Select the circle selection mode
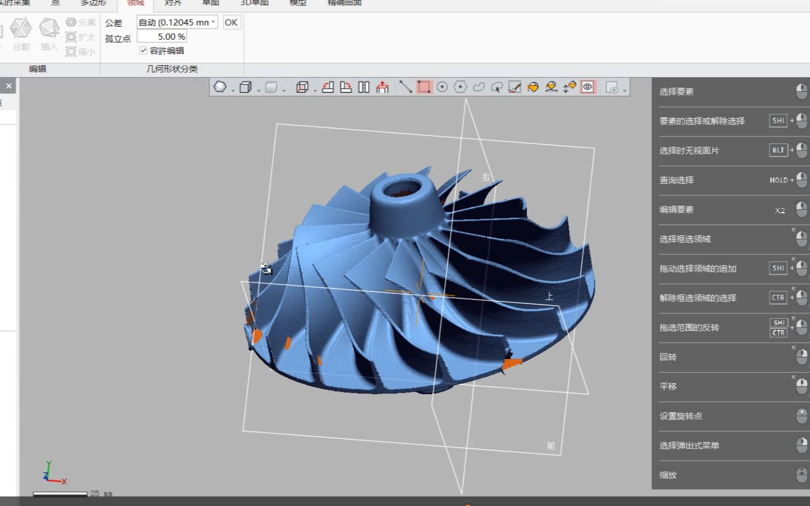Viewport: 810px width, 506px height. (442, 87)
